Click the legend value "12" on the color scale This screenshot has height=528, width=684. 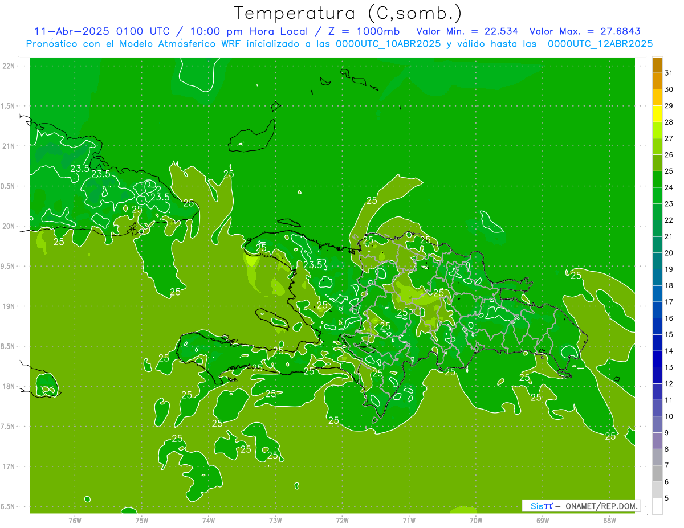pyautogui.click(x=669, y=383)
